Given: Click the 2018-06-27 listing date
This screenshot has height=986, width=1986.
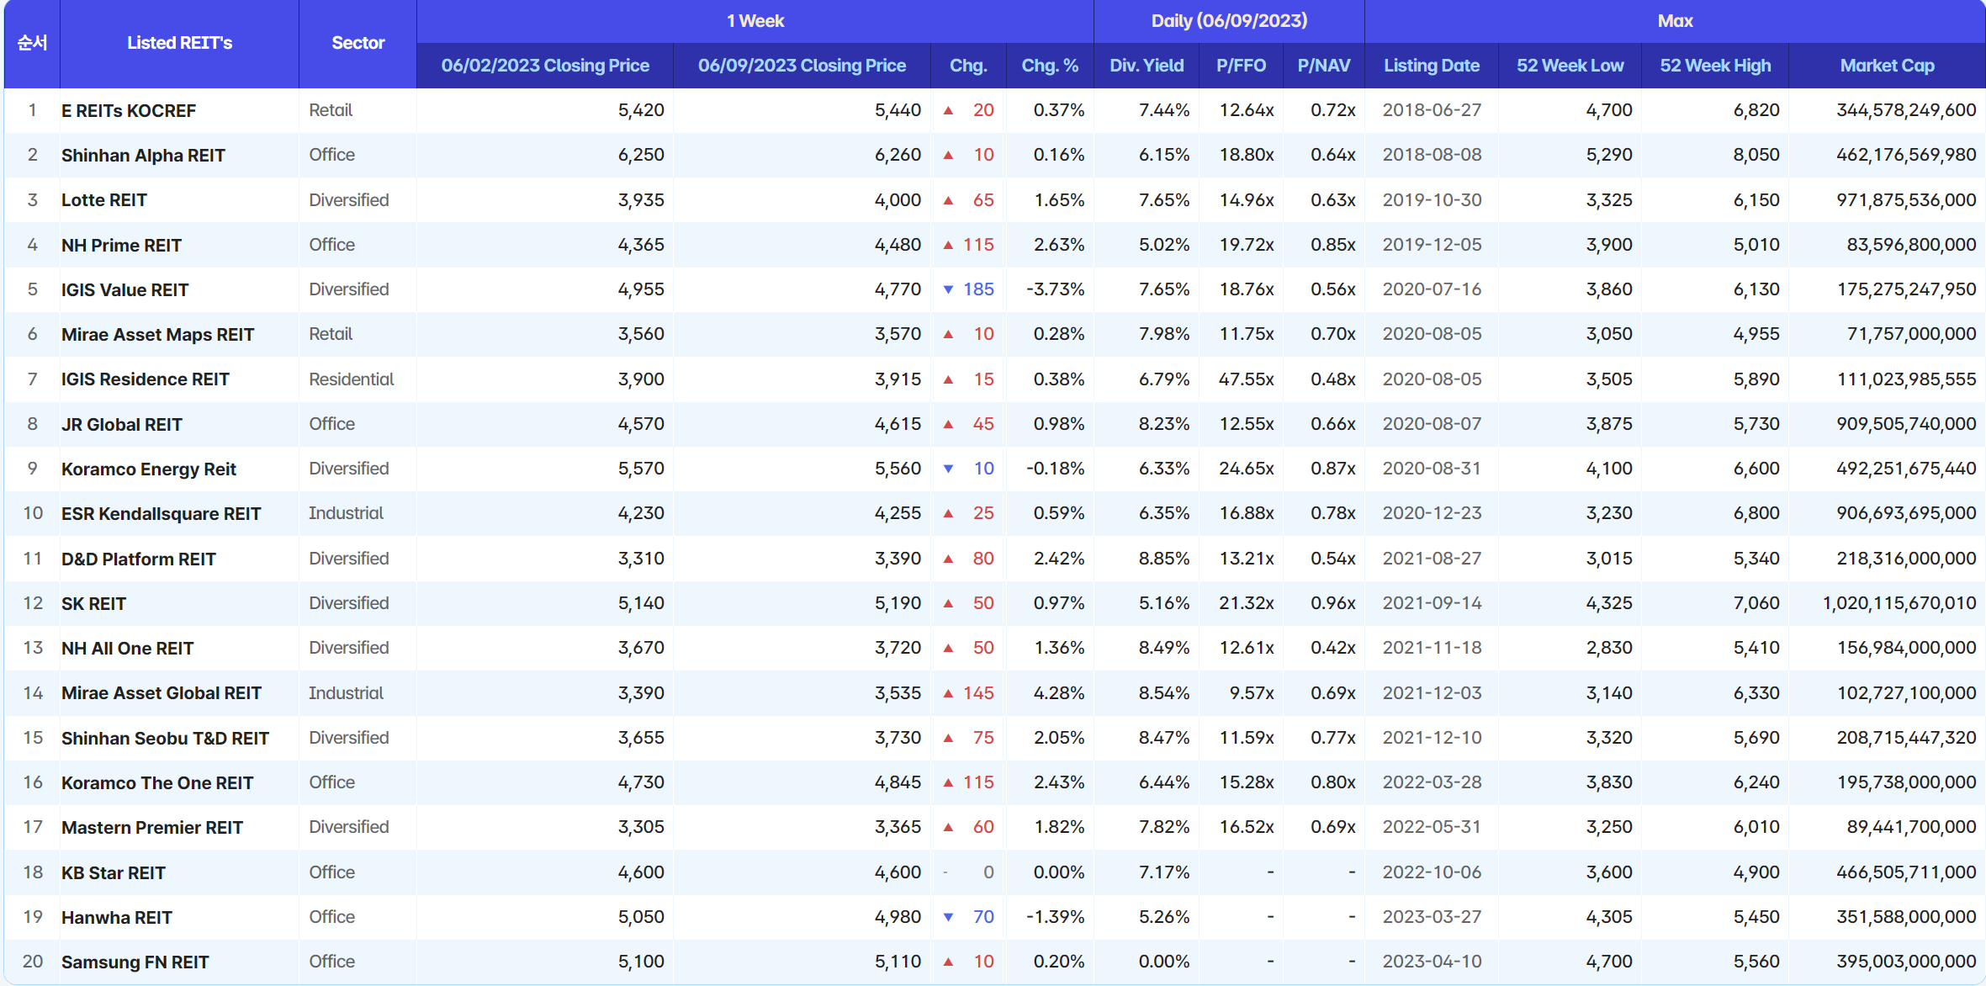Looking at the screenshot, I should point(1432,110).
